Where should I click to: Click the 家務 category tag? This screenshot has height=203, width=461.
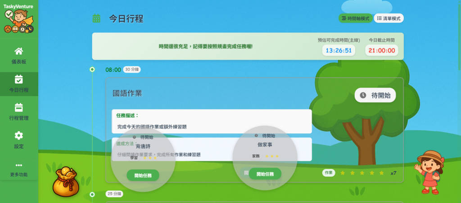[256, 156]
